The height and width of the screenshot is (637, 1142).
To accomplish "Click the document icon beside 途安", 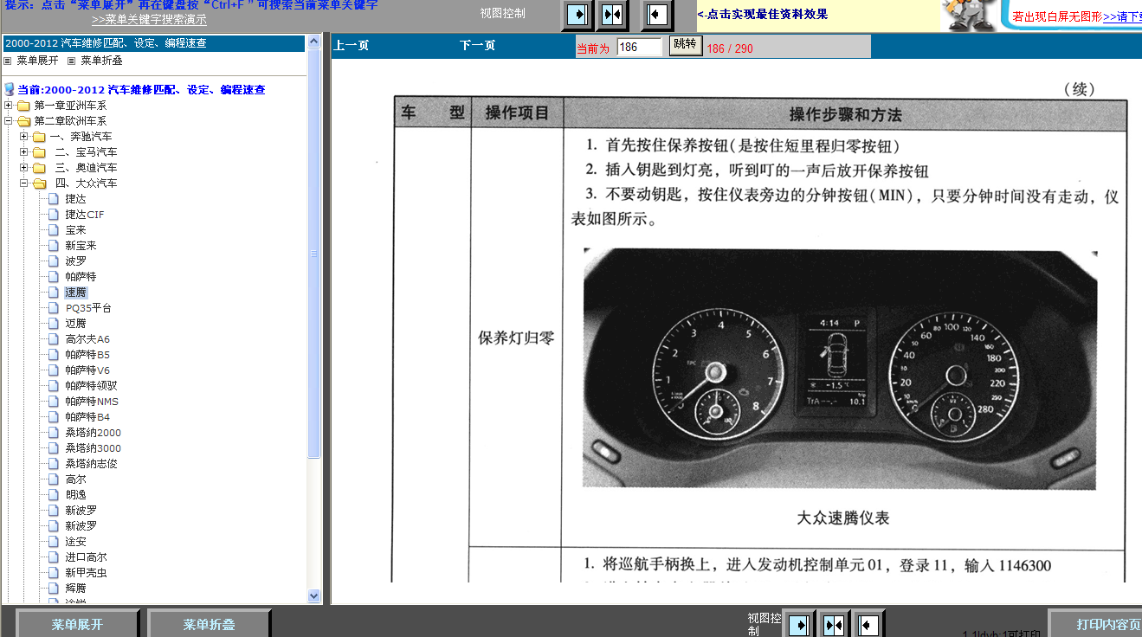I will coord(54,542).
